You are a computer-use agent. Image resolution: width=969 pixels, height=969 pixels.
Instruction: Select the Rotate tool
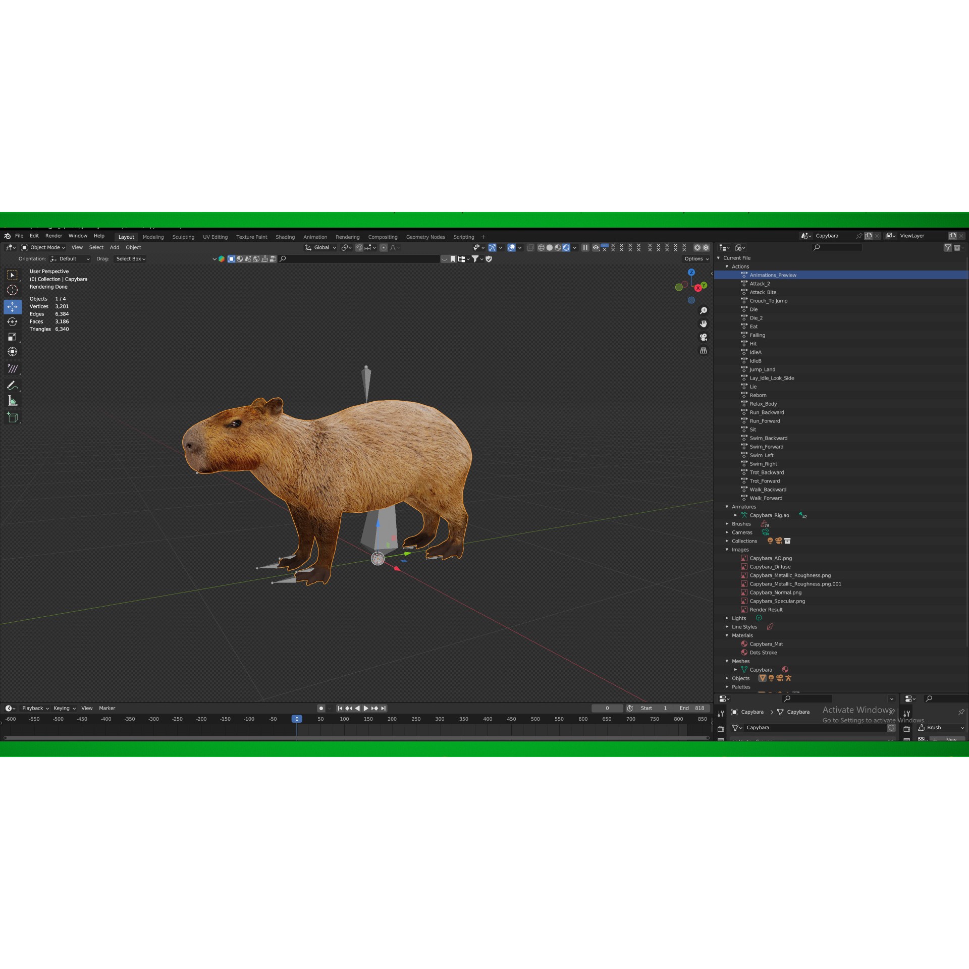[13, 321]
